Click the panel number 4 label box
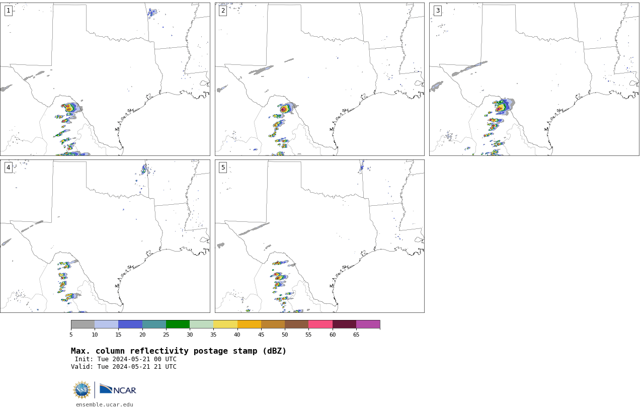This screenshot has height=410, width=644. [9, 168]
